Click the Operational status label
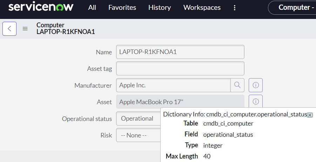The image size is (316, 162). (87, 119)
